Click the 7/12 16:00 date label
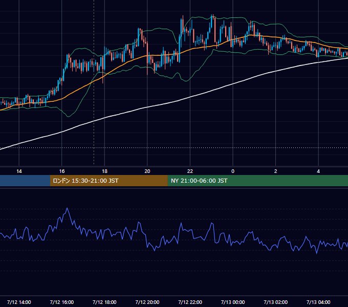The height and width of the screenshot is (307, 348). pyautogui.click(x=62, y=302)
